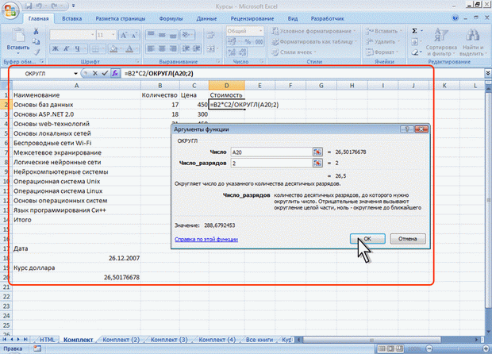Click the Отмена button
Viewport: 492px width, 354px height.
pos(407,237)
